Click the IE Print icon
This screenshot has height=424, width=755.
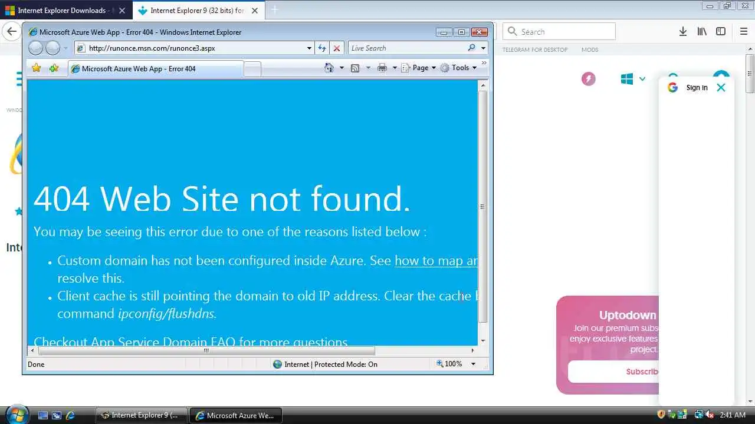(382, 68)
